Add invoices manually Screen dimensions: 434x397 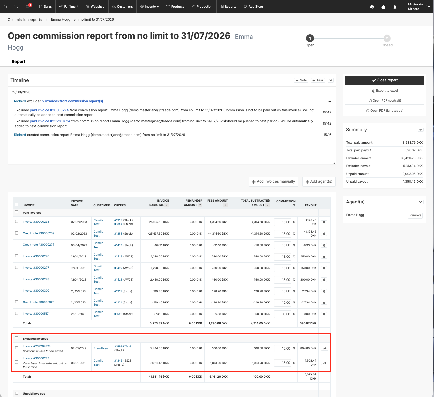(x=274, y=182)
